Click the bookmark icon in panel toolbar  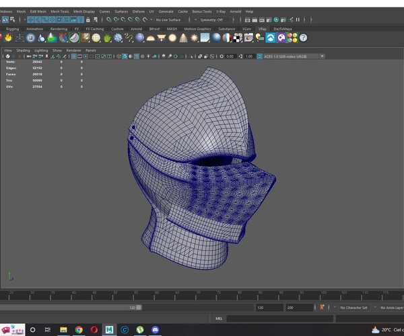pos(46,56)
